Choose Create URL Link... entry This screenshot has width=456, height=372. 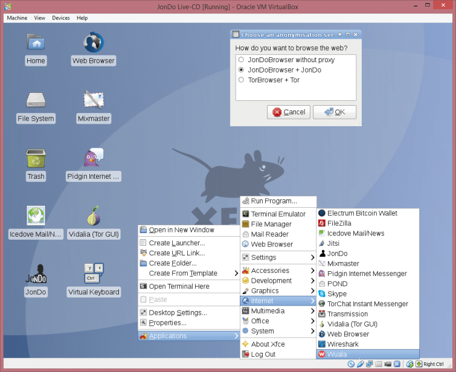188,253
